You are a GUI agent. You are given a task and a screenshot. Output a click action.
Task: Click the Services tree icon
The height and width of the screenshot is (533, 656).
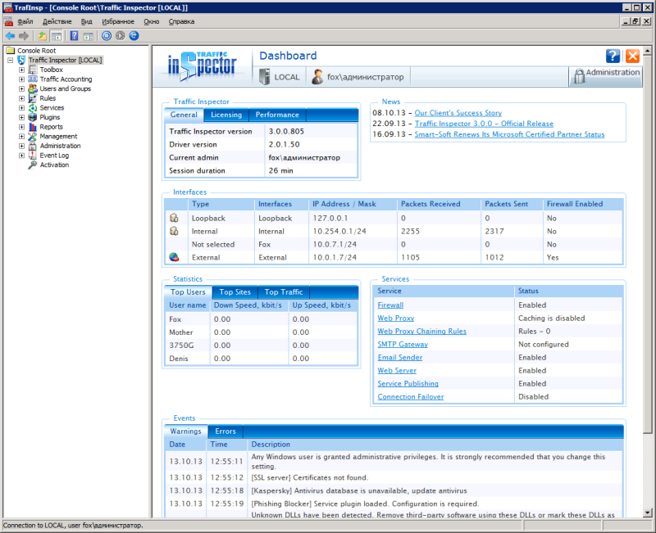[33, 108]
